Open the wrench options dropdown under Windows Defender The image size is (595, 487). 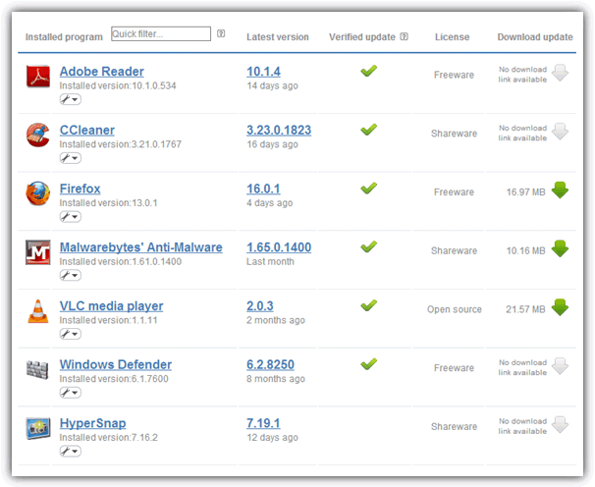70,393
